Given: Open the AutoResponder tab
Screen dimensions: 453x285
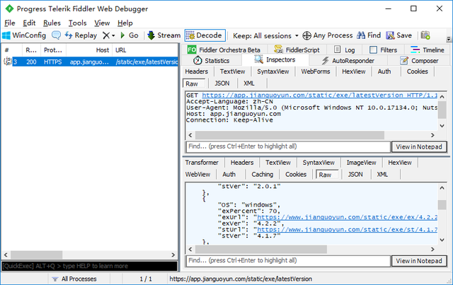Looking at the screenshot, I should click(x=348, y=61).
